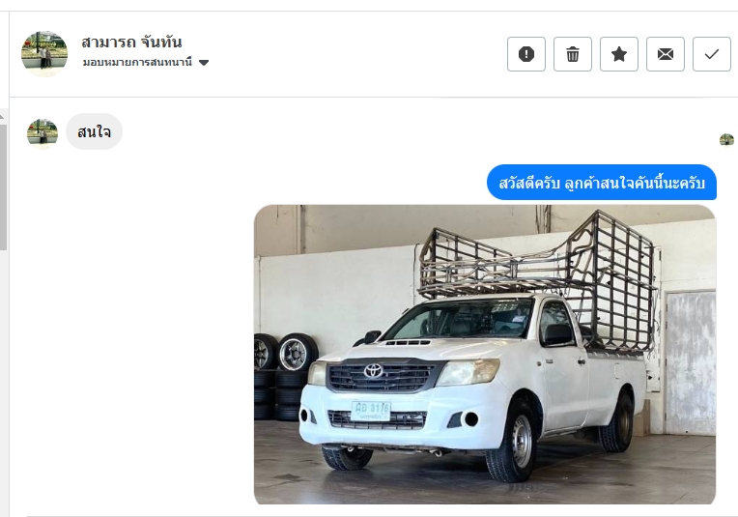The image size is (738, 517).
Task: Open the white Toyota pickup photo
Action: pyautogui.click(x=485, y=355)
